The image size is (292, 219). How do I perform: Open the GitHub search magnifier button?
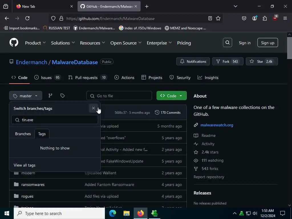(227, 43)
